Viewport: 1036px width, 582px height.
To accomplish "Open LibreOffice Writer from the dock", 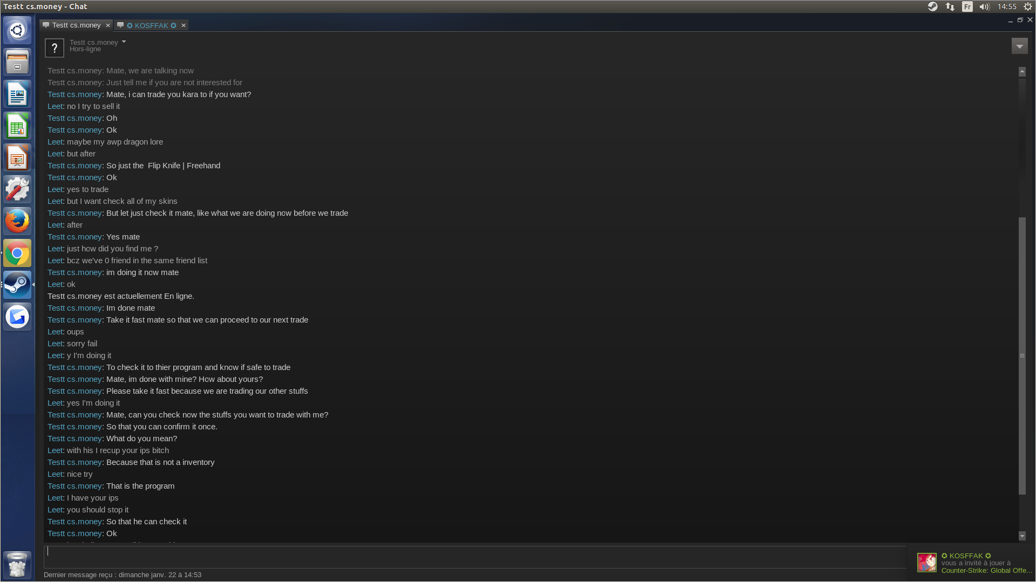I will click(17, 94).
